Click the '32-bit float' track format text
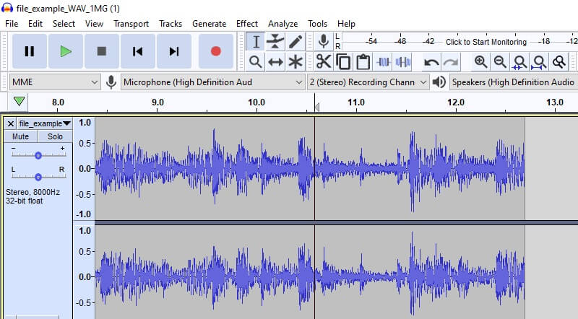Viewport: 578px width, 319px height. [25, 201]
